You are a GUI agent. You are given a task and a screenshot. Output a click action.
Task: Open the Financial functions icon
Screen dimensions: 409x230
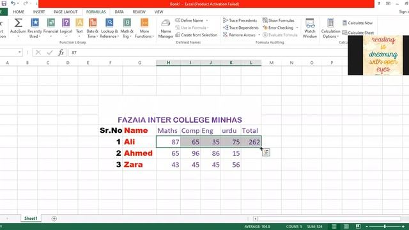click(x=51, y=23)
